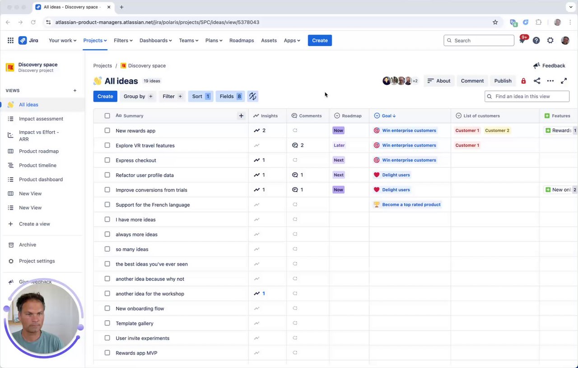Switch to Impact assessment view
Viewport: 578px width, 368px height.
click(x=41, y=119)
